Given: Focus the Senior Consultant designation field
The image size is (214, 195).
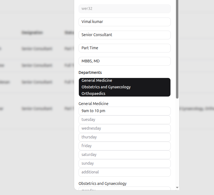Looking at the screenshot, I should pos(125,35).
